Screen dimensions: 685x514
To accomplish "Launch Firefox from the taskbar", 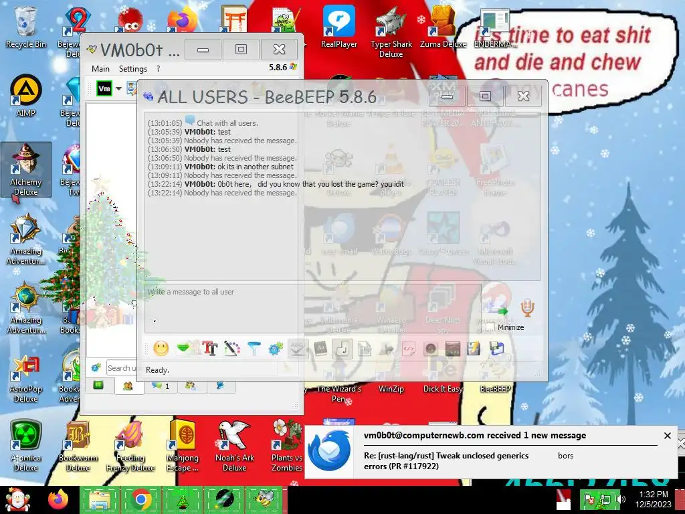I will (x=58, y=500).
